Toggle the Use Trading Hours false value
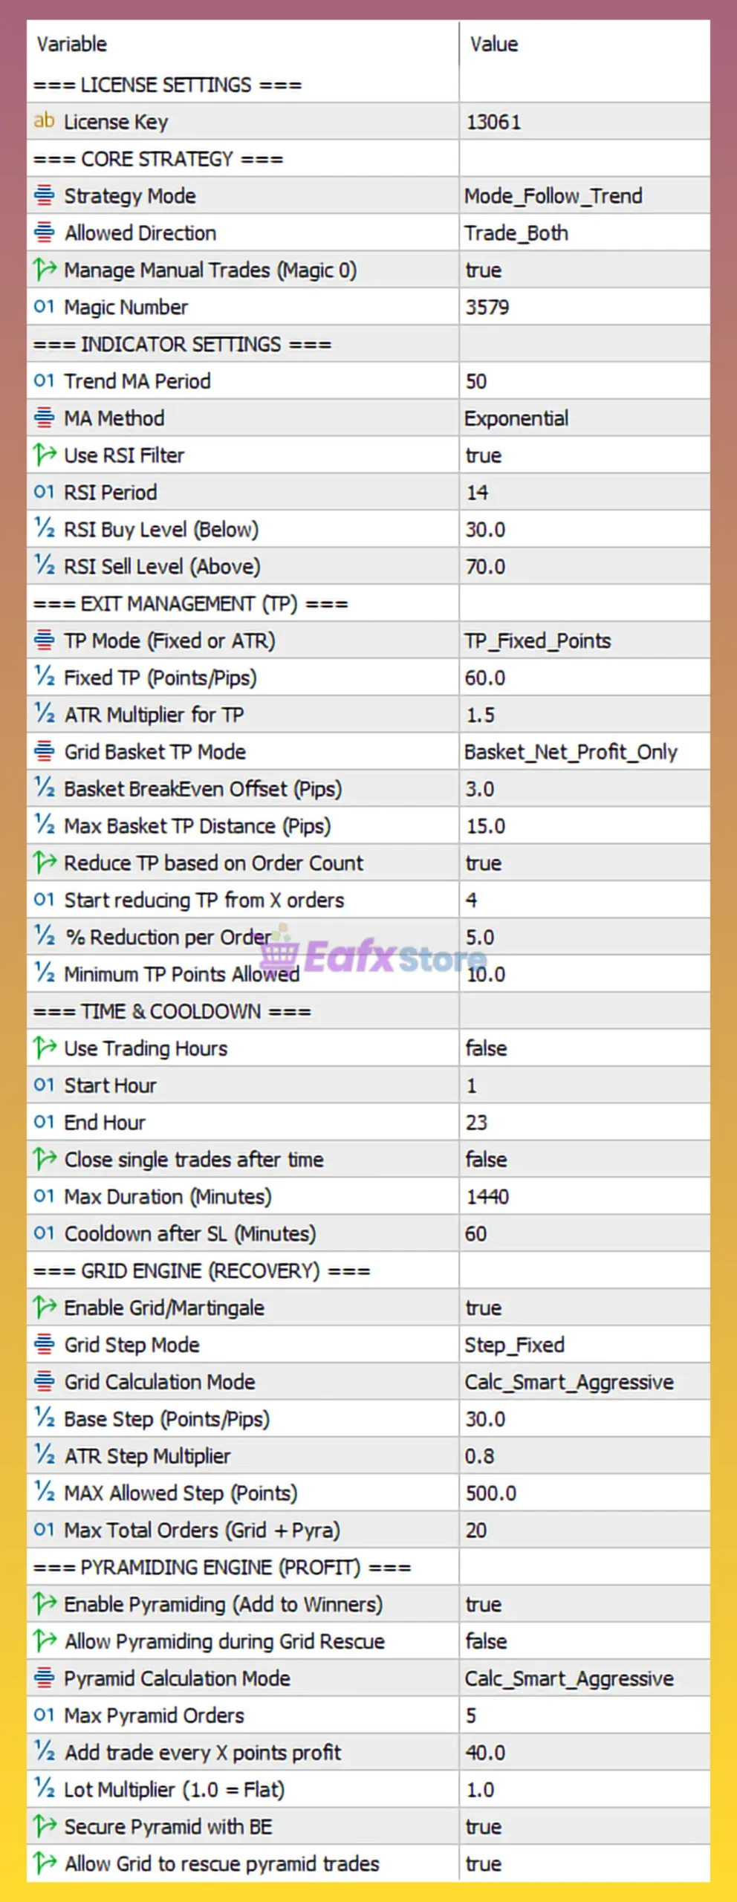737x1902 pixels. (486, 1048)
